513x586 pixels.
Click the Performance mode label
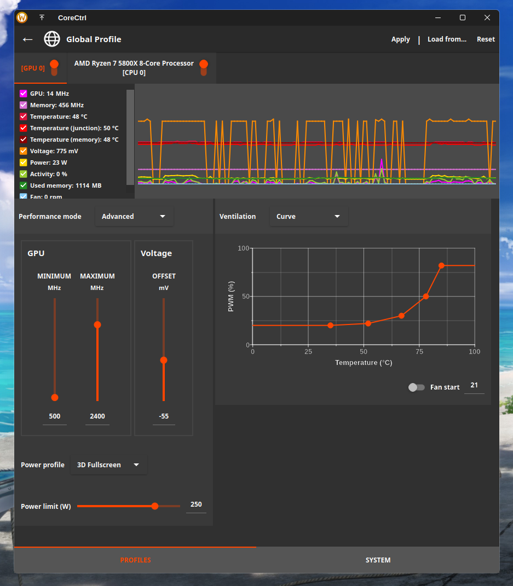(50, 216)
